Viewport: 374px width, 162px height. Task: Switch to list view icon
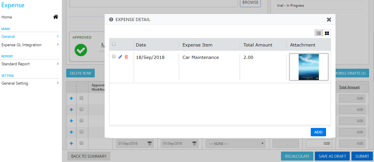pyautogui.click(x=319, y=33)
